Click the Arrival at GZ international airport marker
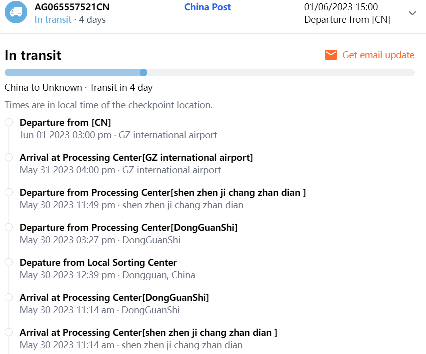 (9, 157)
